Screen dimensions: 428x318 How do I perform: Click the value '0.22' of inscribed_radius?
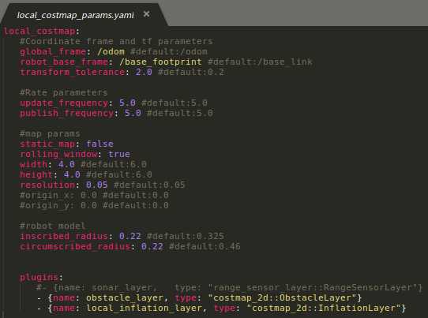tap(130, 236)
